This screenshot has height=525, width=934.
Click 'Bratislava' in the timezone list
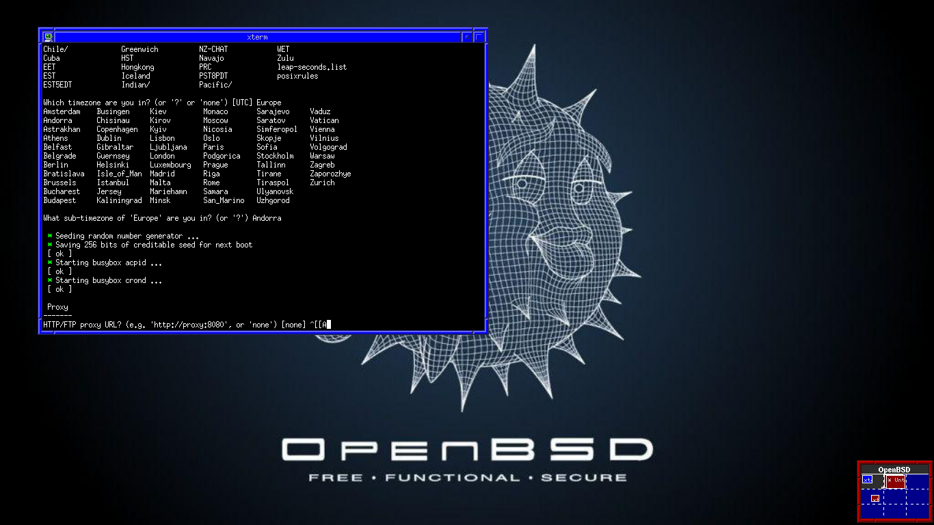pos(64,174)
